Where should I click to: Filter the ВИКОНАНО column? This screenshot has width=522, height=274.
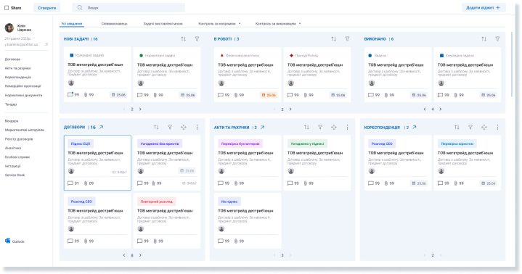point(497,39)
